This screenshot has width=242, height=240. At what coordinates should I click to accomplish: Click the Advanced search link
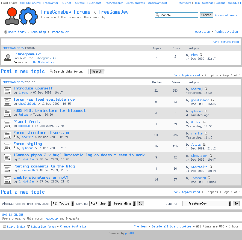point(227,15)
